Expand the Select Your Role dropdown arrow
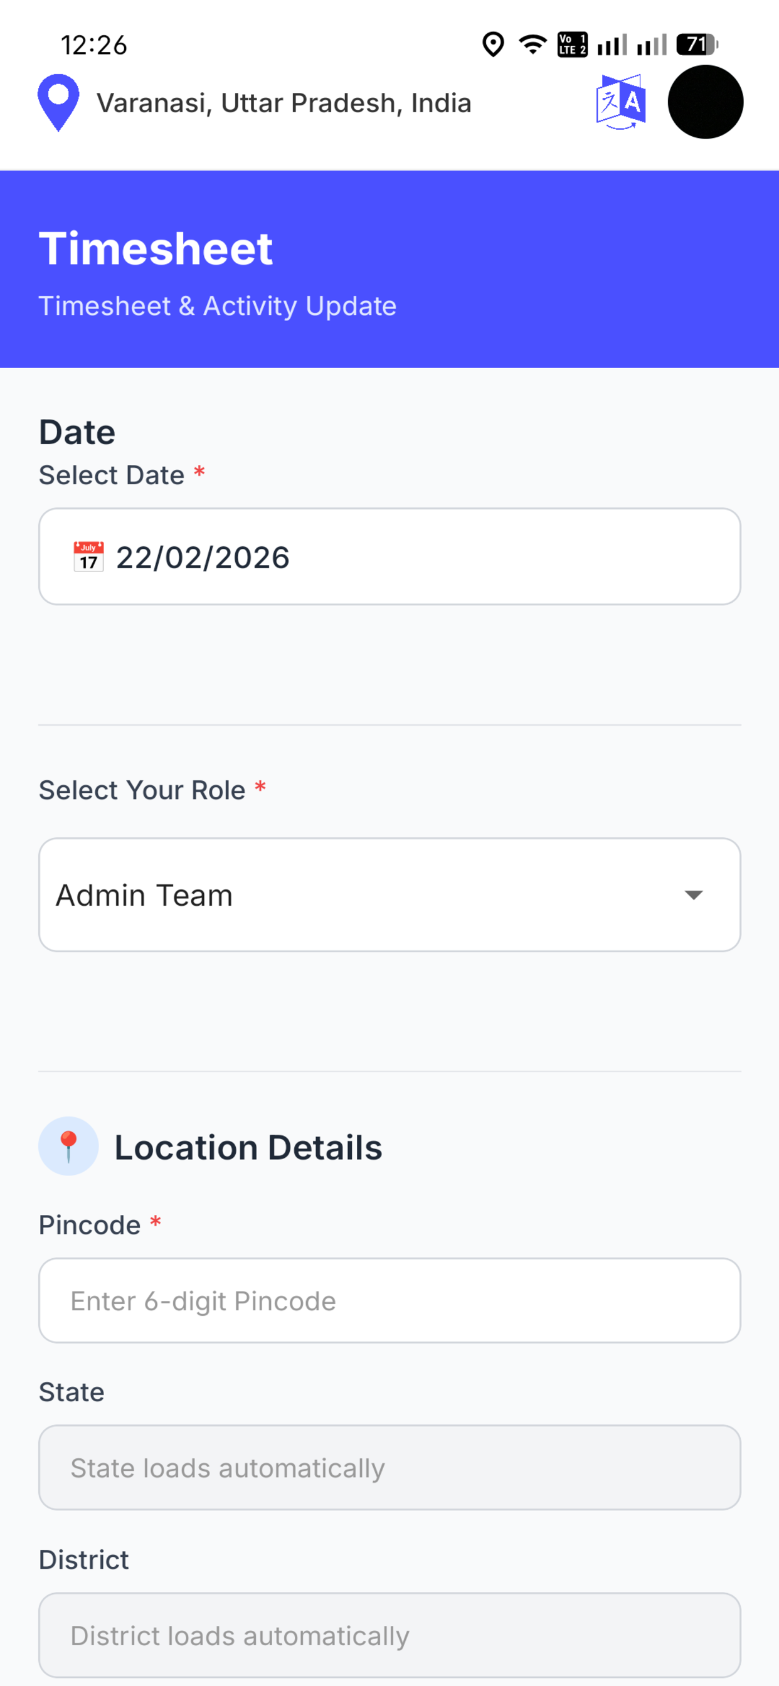Viewport: 779px width, 1686px height. tap(693, 894)
